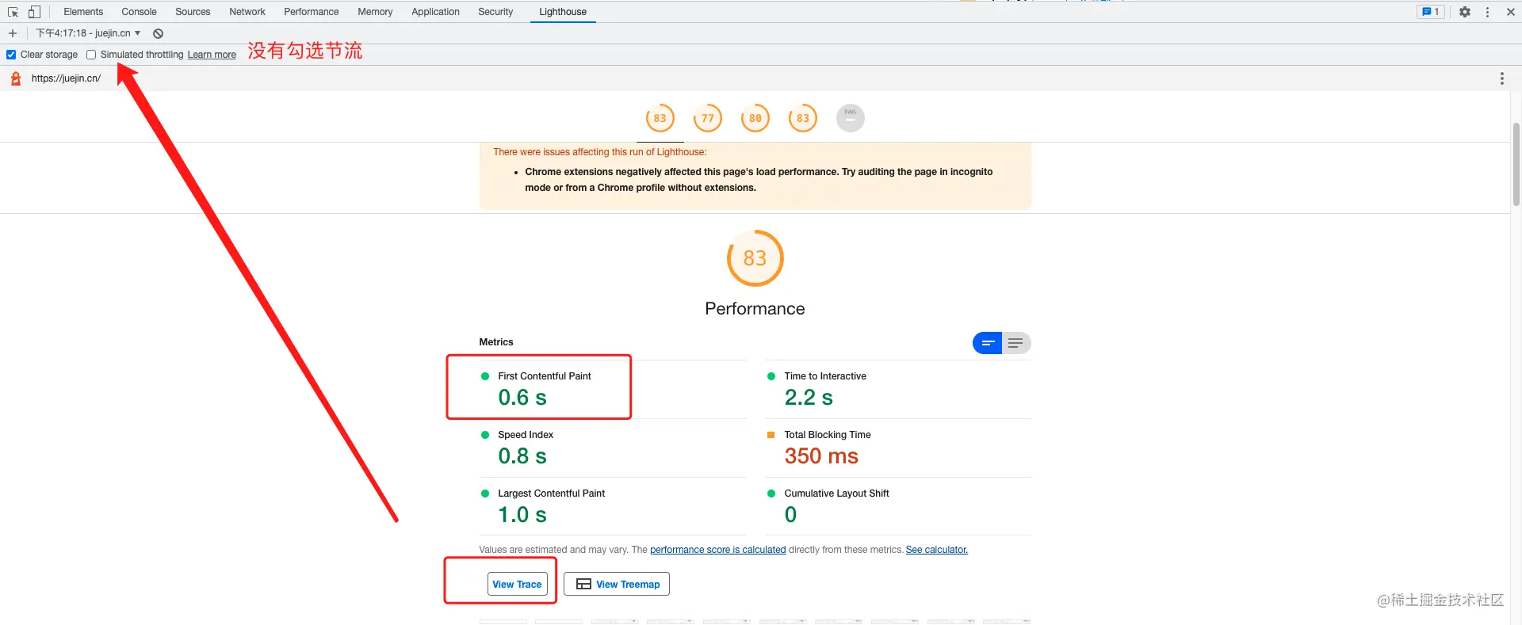This screenshot has height=625, width=1522.
Task: Click the View Trace button
Action: click(517, 585)
